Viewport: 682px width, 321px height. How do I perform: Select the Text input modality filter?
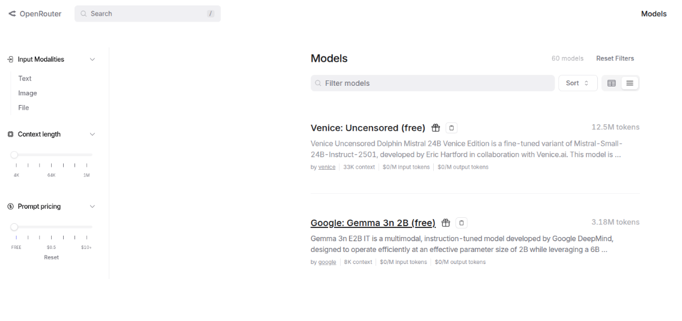point(25,79)
